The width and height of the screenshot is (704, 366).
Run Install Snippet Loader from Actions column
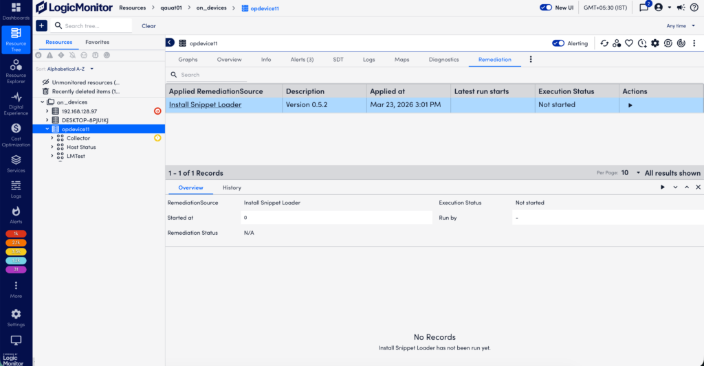(630, 105)
